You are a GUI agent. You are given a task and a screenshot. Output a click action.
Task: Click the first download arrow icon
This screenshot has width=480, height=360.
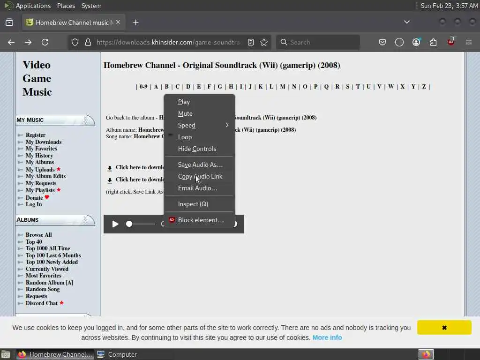point(110,168)
